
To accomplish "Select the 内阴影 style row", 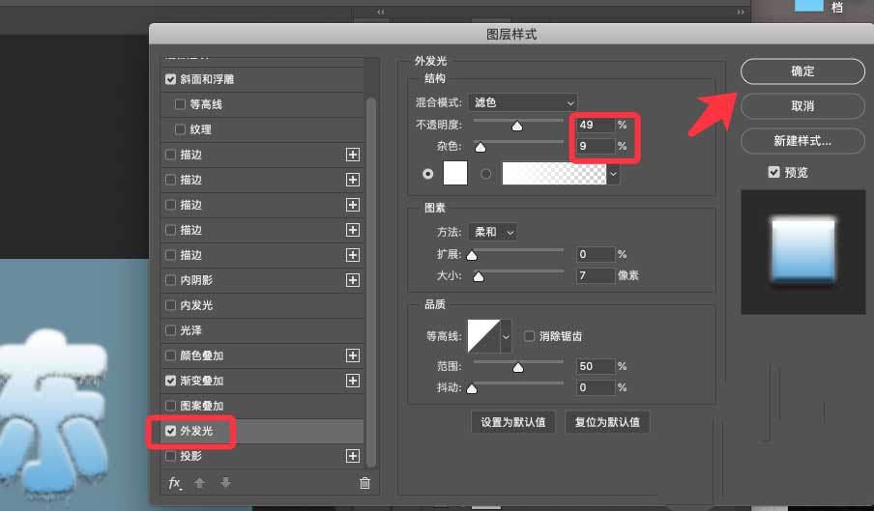I will [x=262, y=280].
